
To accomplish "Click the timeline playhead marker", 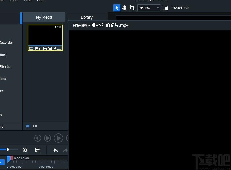I will [x=9, y=159].
